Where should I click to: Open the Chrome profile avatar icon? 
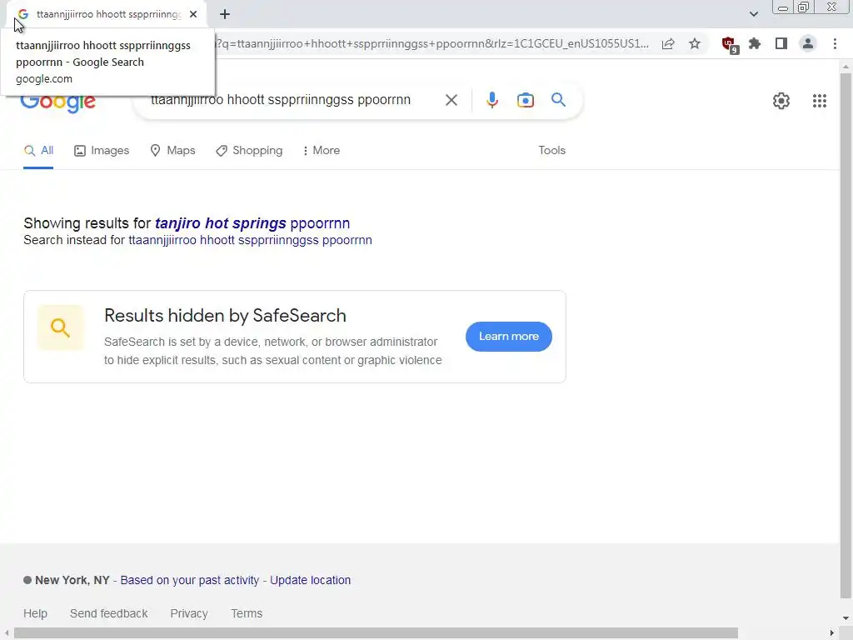point(808,43)
